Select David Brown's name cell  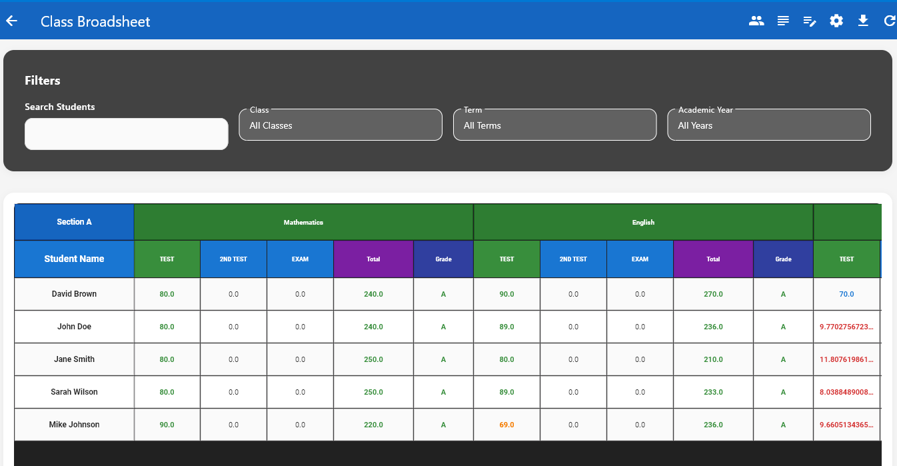pos(75,294)
